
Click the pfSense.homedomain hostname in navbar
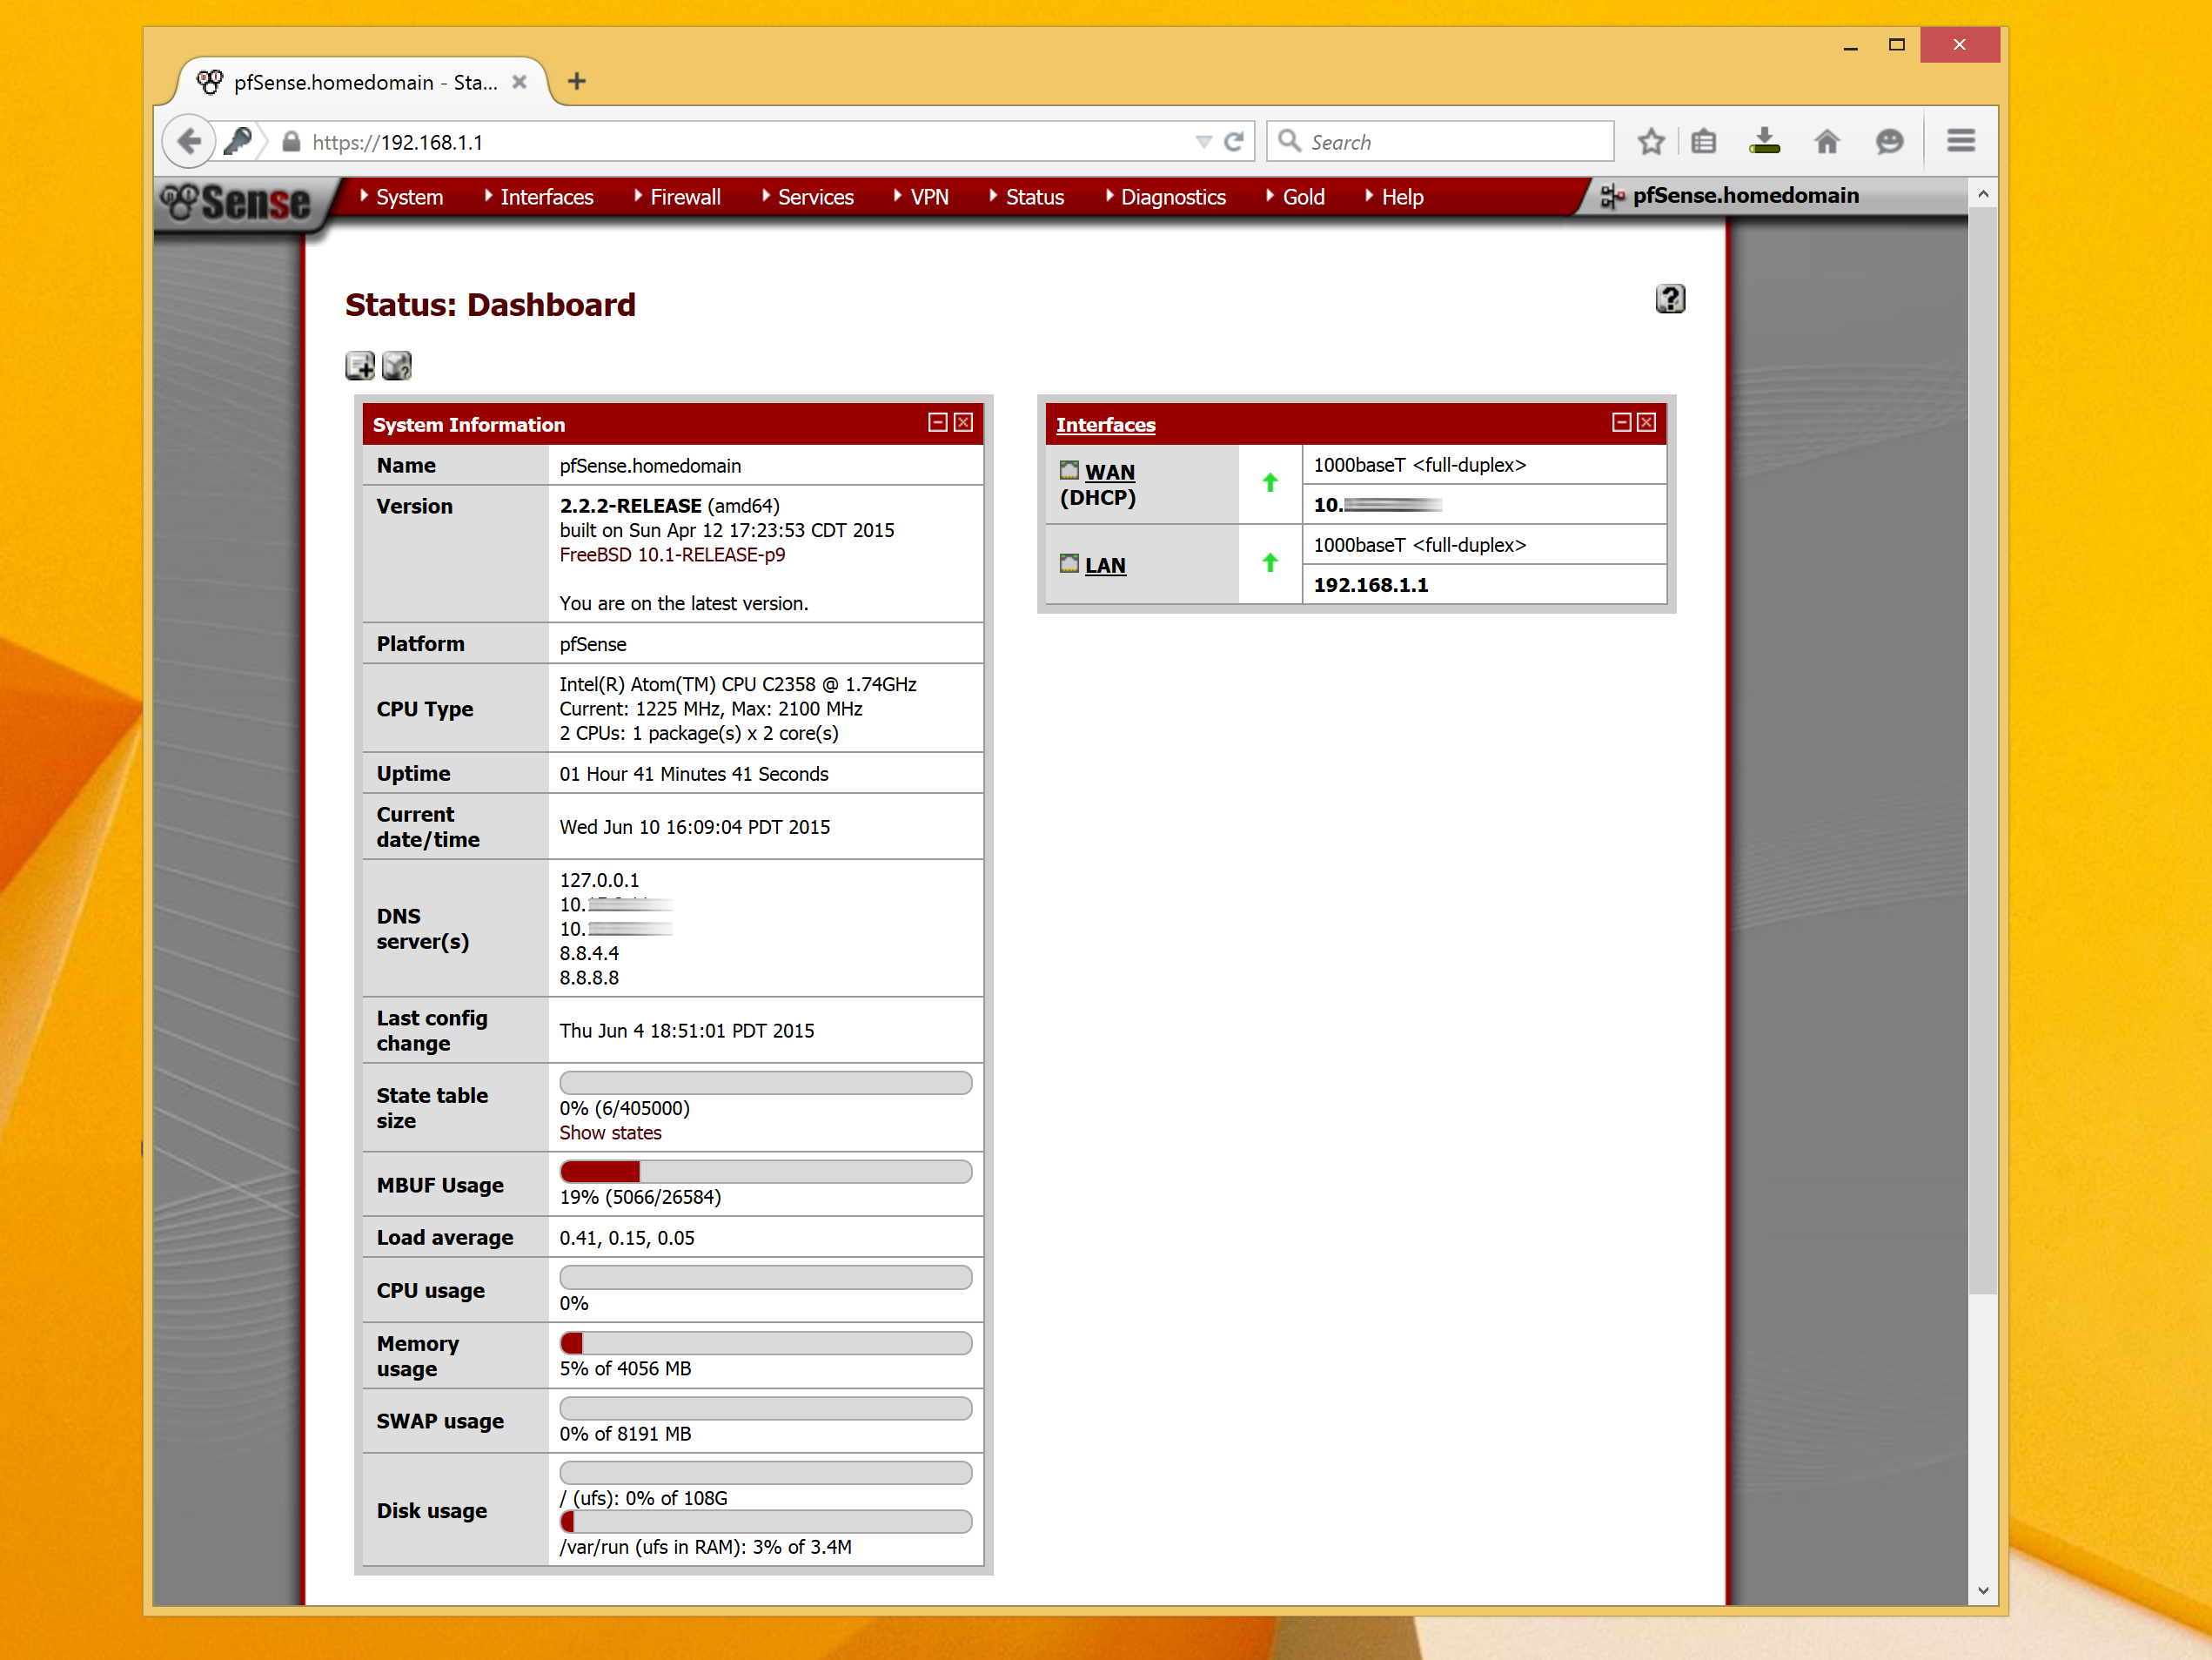[x=1746, y=196]
